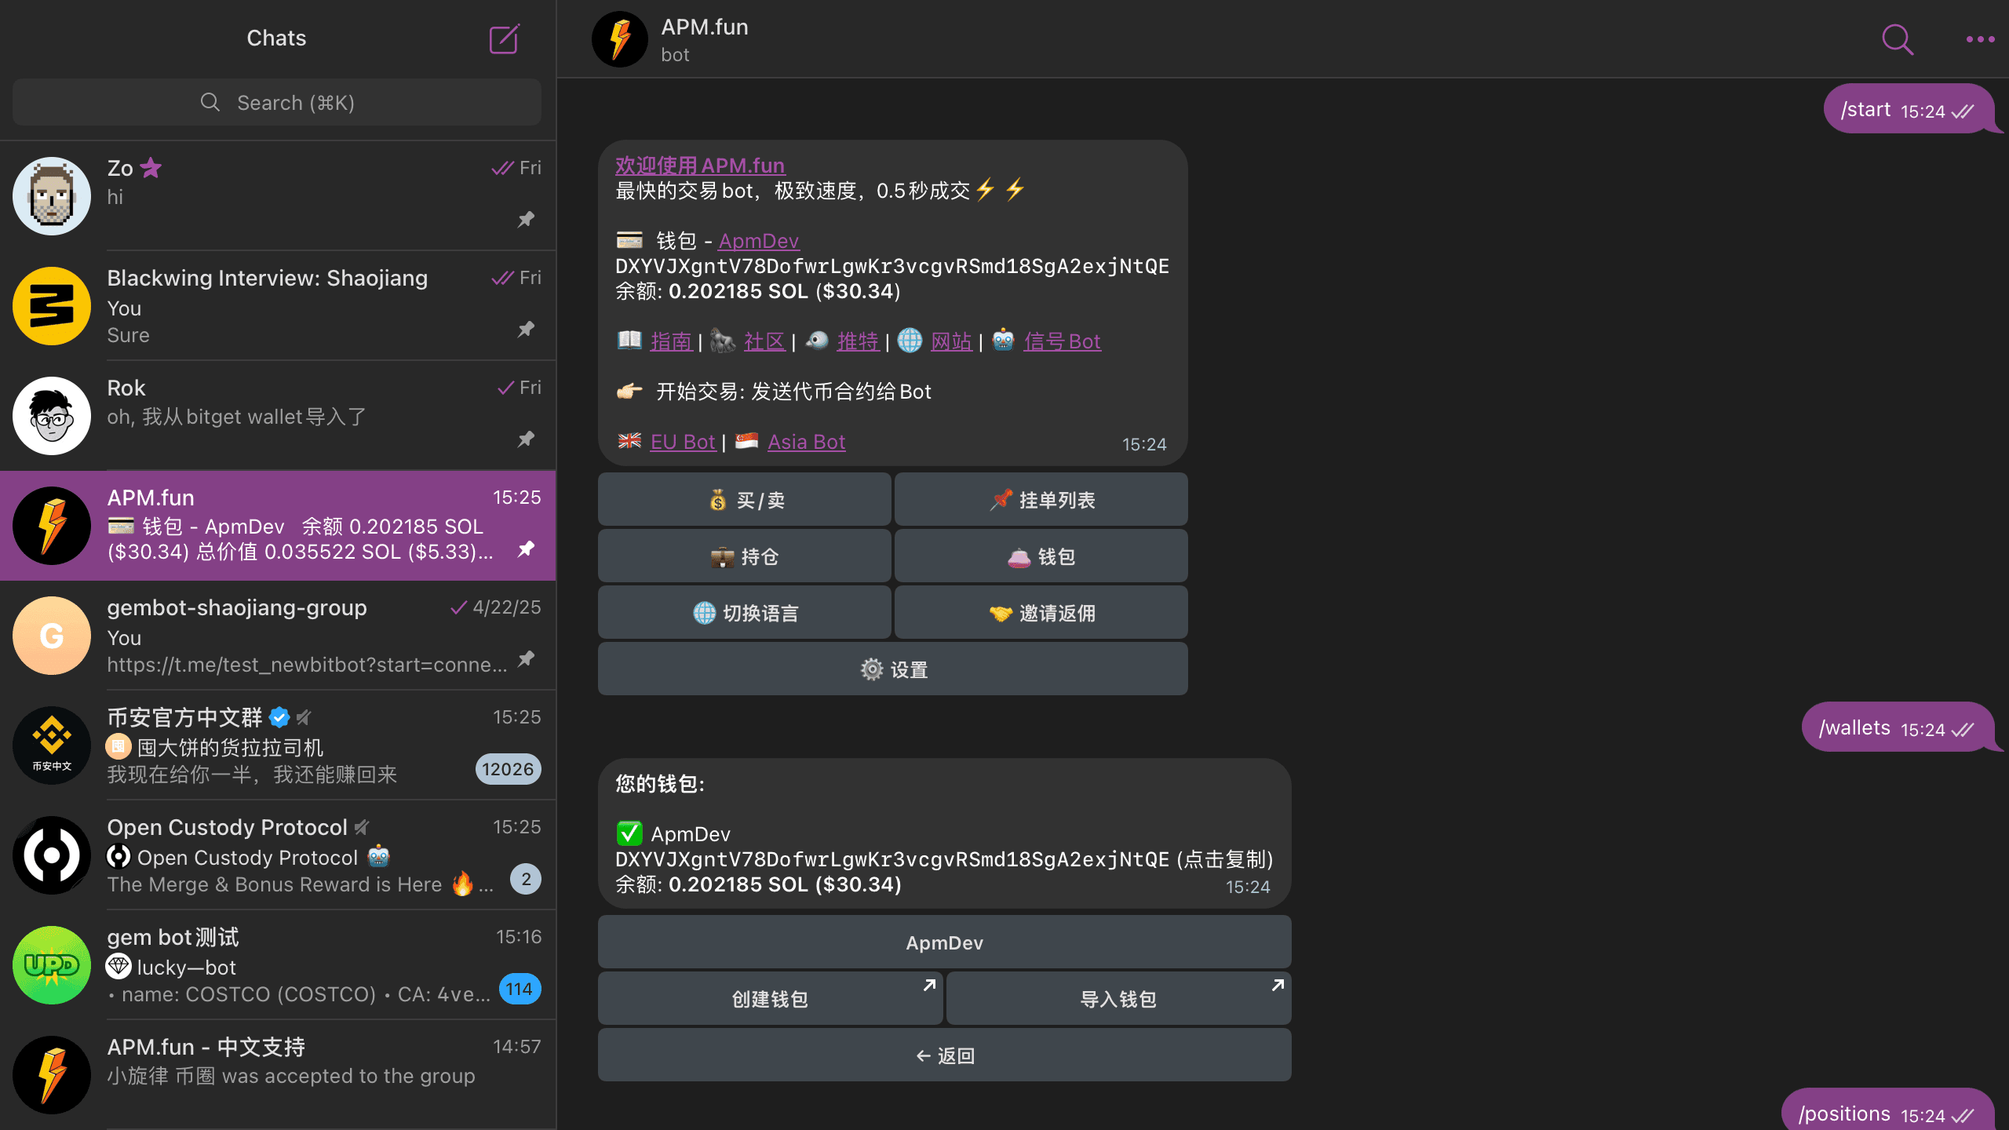This screenshot has height=1130, width=2009.
Task: Click the Blackwing Interview yellow avatar
Action: tap(52, 305)
